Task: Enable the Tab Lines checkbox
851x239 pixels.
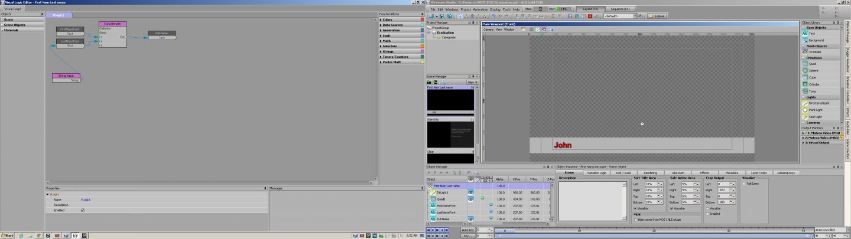Action: pyautogui.click(x=744, y=184)
